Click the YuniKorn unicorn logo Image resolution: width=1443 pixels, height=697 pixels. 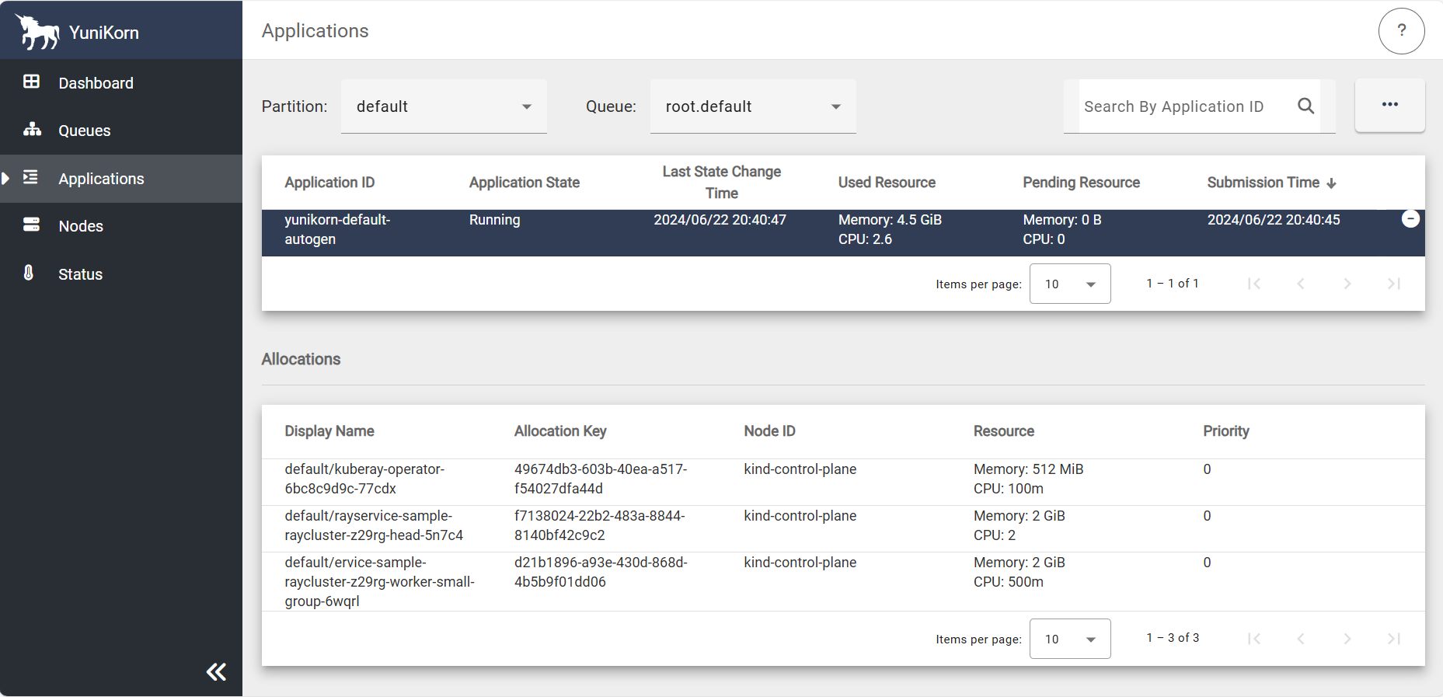point(37,32)
